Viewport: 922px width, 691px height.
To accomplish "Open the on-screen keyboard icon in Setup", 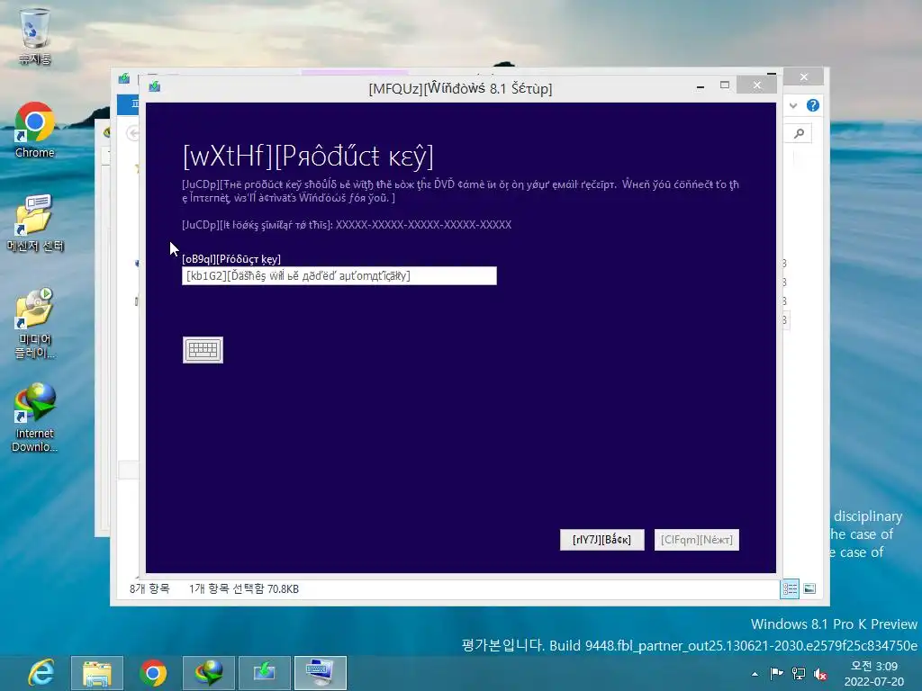I will [x=203, y=350].
